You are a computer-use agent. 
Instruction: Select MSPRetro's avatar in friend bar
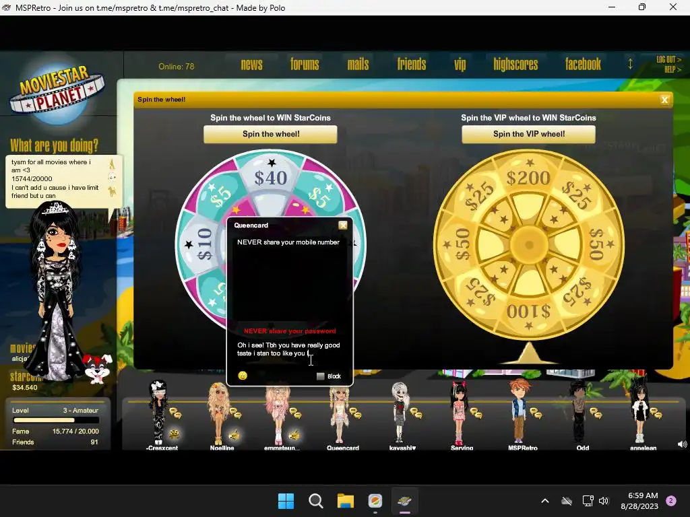click(x=520, y=411)
